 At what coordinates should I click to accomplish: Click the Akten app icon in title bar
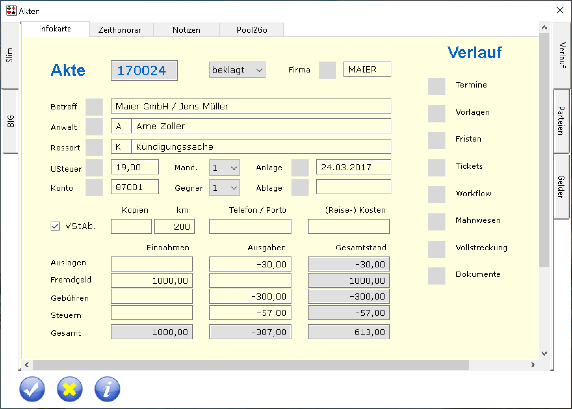tap(11, 11)
